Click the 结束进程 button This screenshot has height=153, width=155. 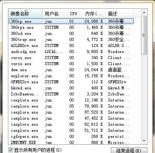coord(129,151)
